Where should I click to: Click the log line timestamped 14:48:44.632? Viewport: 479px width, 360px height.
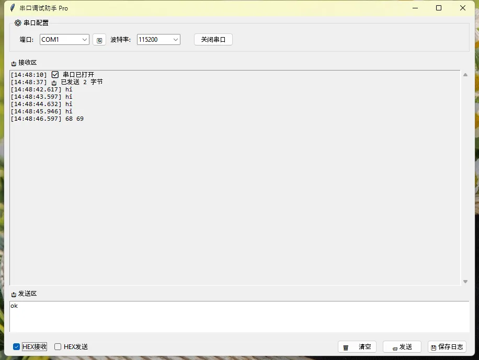[41, 104]
